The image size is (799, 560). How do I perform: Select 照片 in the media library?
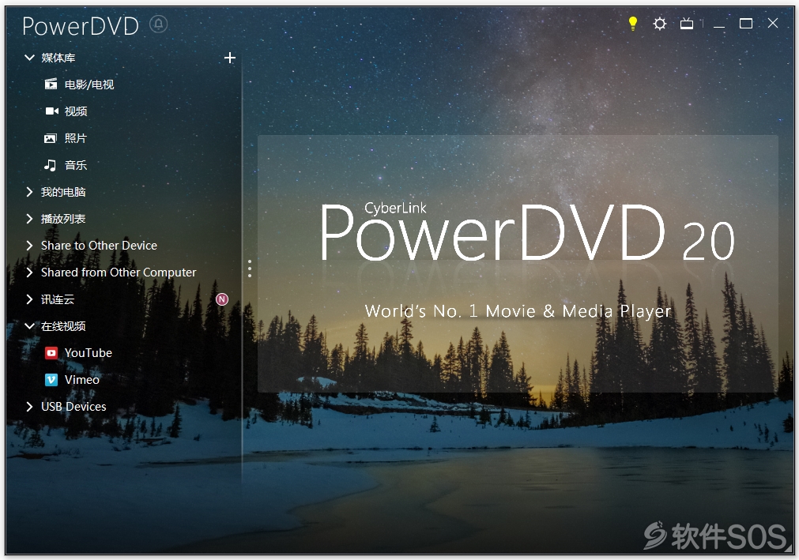coord(76,138)
